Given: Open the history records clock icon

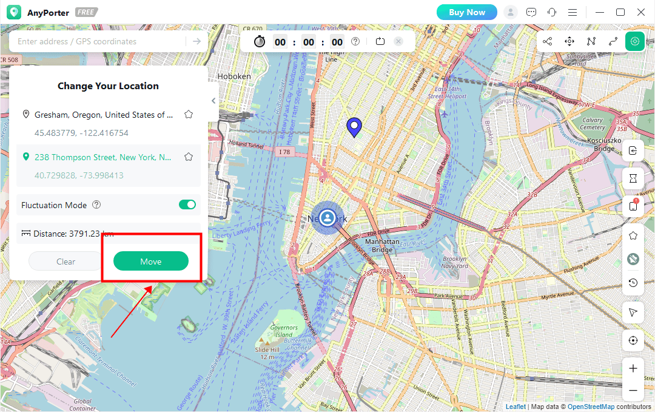Looking at the screenshot, I should point(633,283).
